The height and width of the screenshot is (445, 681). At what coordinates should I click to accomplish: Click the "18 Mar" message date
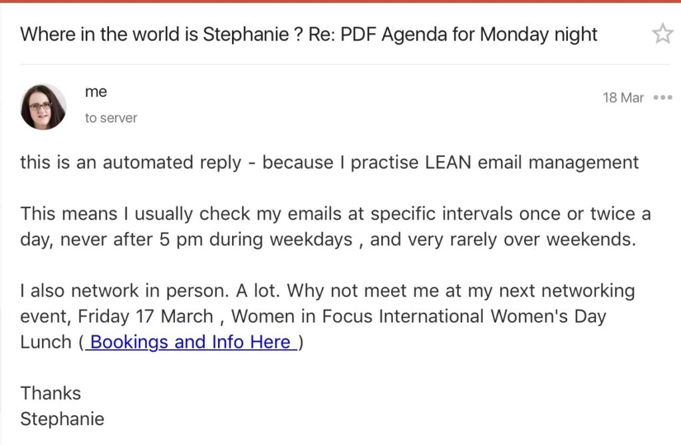pyautogui.click(x=623, y=98)
